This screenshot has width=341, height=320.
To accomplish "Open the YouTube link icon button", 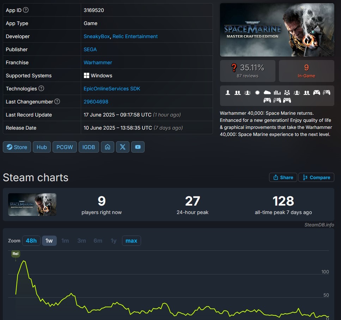I will click(138, 147).
